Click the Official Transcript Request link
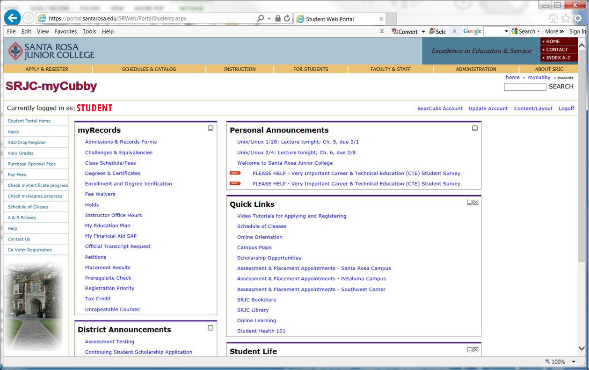 click(x=117, y=247)
